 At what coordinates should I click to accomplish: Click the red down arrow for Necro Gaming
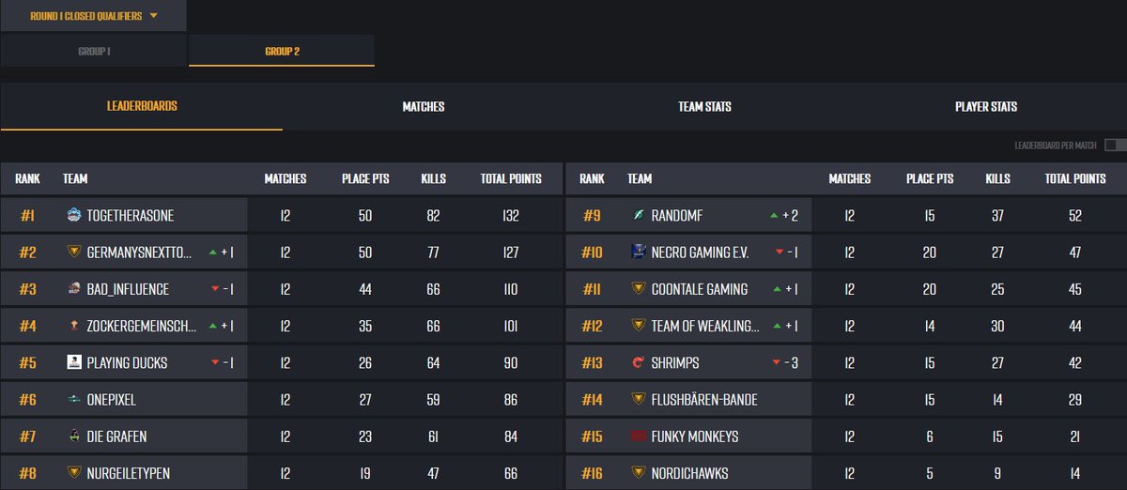click(779, 252)
